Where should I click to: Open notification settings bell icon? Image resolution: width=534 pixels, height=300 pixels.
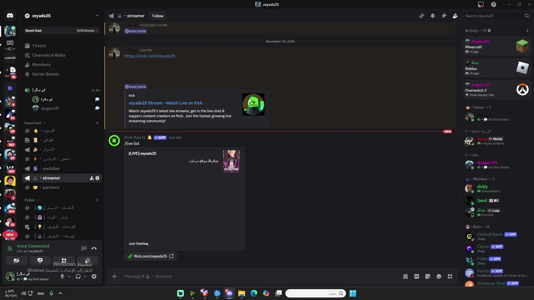[x=433, y=16]
